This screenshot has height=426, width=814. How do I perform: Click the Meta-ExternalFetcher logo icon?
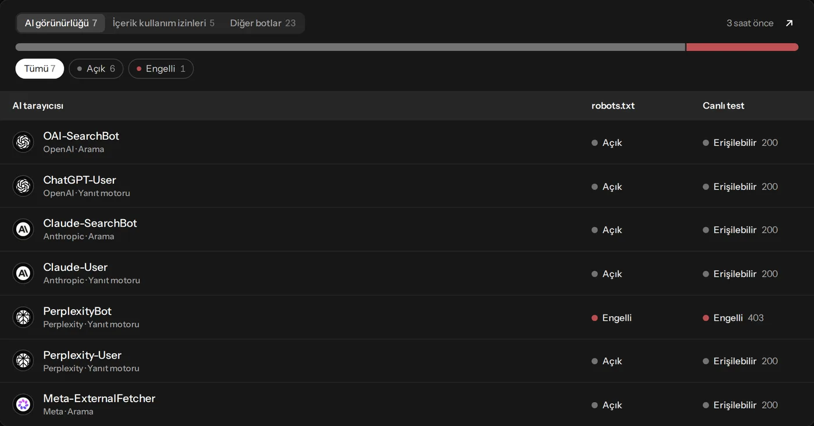click(23, 404)
